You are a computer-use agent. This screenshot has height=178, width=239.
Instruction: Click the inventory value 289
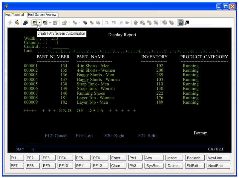[x=160, y=75]
